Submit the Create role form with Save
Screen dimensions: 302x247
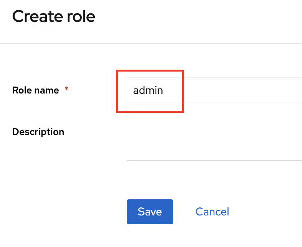coord(150,212)
